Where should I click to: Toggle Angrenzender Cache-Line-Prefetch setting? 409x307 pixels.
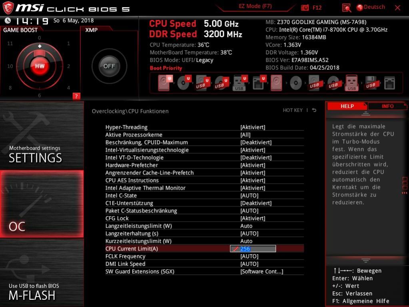pos(205,173)
